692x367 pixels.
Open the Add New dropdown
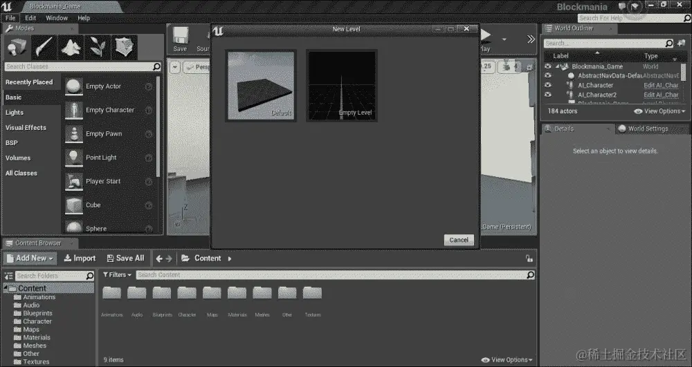pyautogui.click(x=30, y=258)
